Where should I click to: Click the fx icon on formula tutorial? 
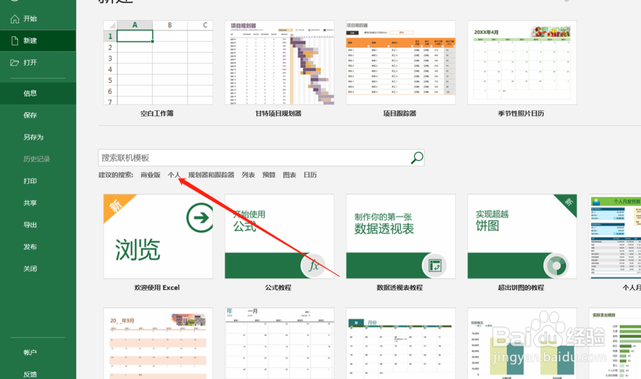pyautogui.click(x=313, y=265)
